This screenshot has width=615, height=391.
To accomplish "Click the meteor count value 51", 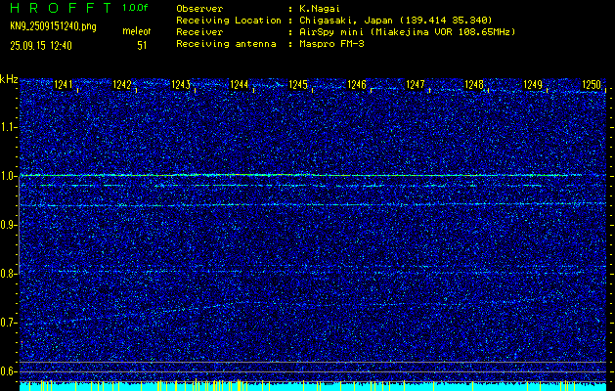I will point(142,46).
